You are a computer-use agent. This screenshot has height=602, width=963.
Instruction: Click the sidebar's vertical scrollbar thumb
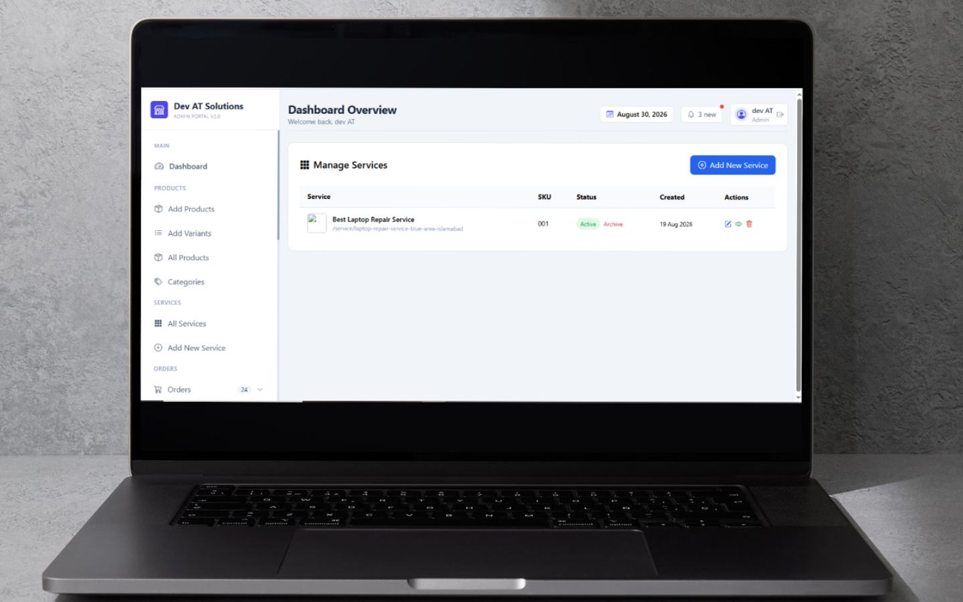[x=278, y=185]
